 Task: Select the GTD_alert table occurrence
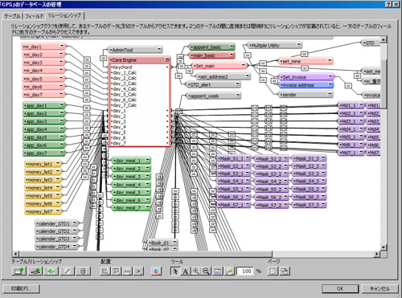click(x=213, y=84)
